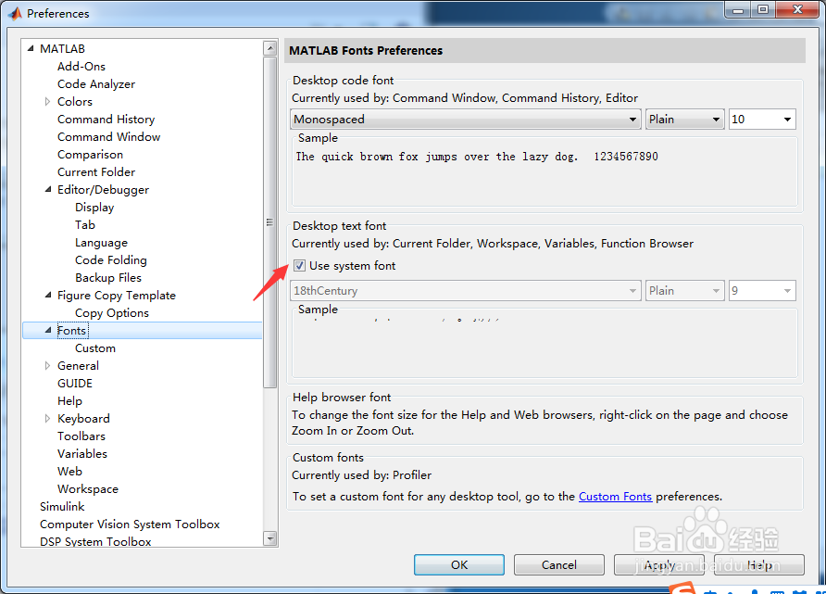
Task: Select Copy Options tree item
Action: click(x=112, y=313)
